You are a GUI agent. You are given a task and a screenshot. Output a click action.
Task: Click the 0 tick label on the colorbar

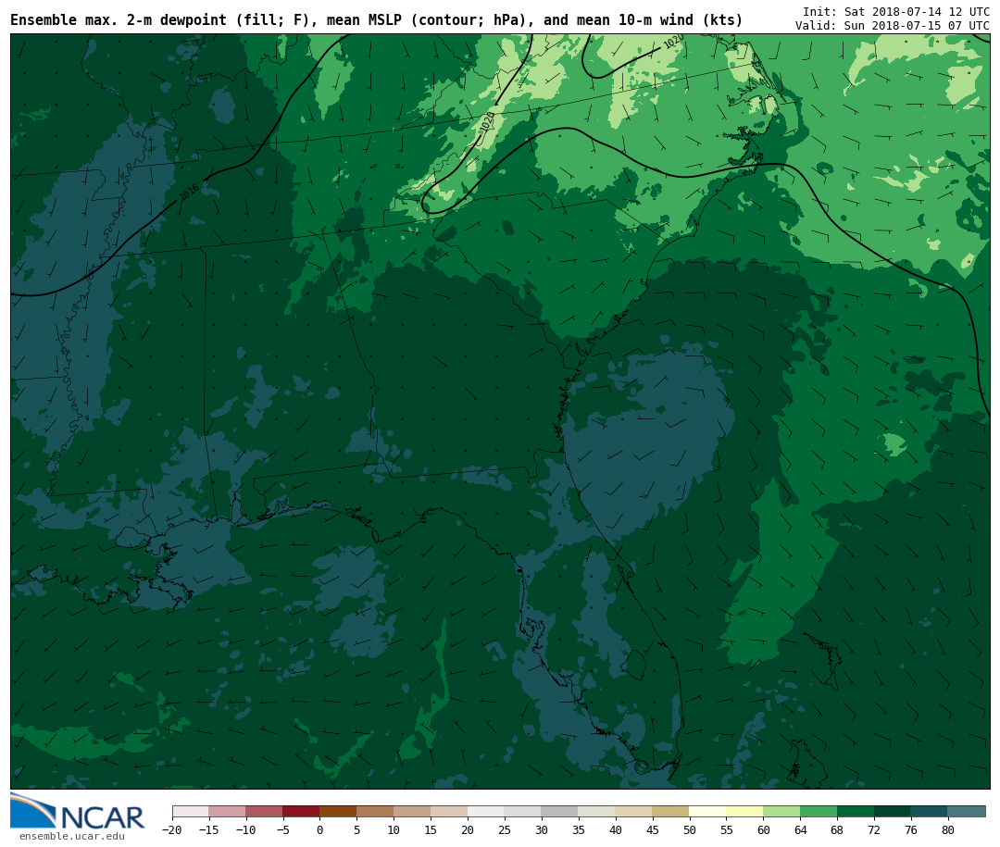[x=319, y=830]
